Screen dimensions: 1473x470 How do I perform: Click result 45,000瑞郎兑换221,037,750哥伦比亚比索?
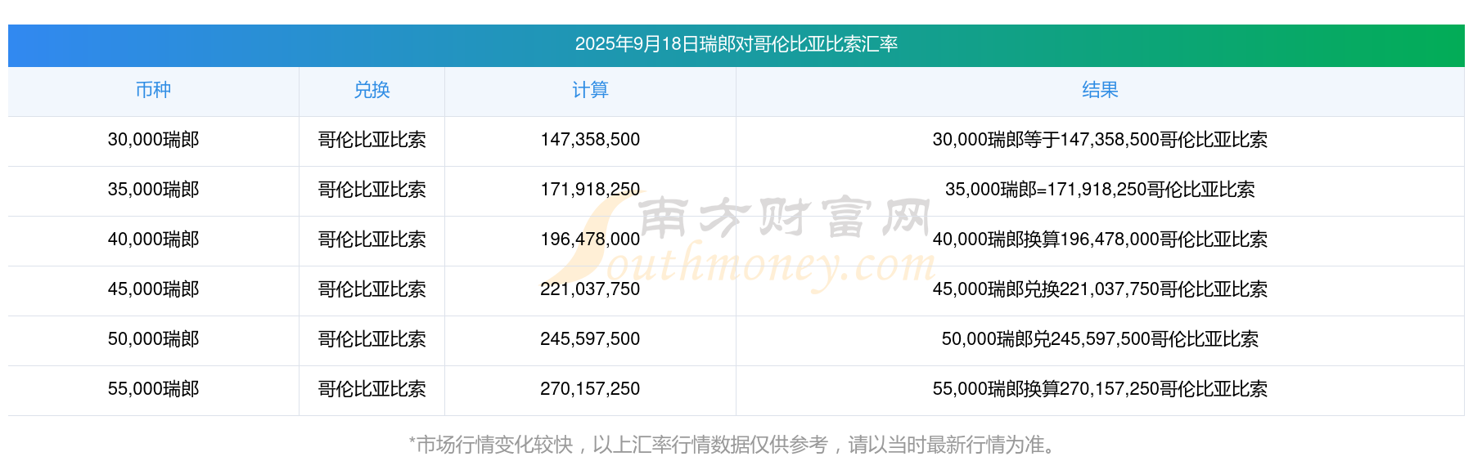click(x=1100, y=289)
